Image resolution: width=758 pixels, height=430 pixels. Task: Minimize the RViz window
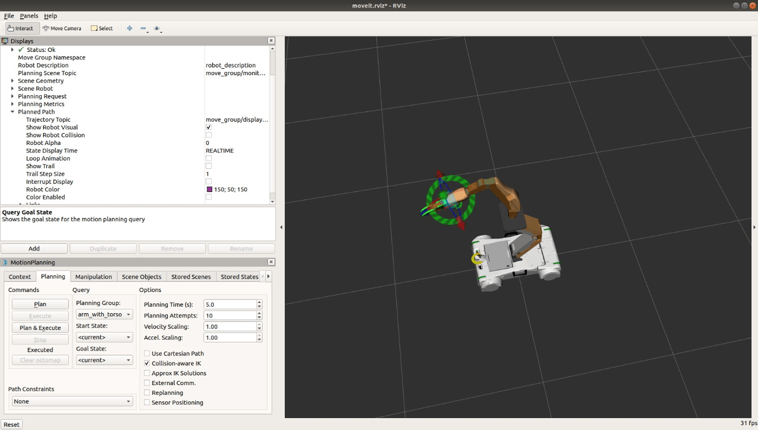(736, 5)
